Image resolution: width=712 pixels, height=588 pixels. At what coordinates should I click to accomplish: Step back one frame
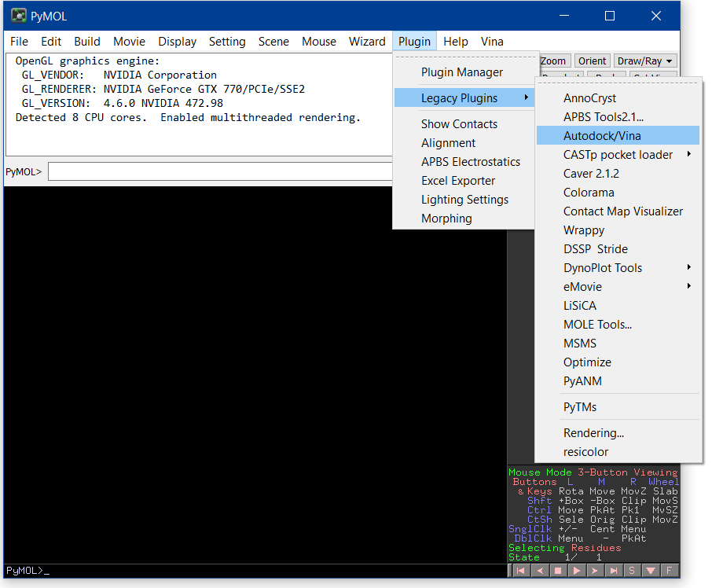click(x=540, y=571)
